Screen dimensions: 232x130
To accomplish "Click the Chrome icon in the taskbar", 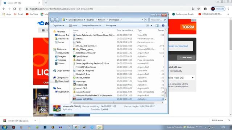I will coord(76,127).
